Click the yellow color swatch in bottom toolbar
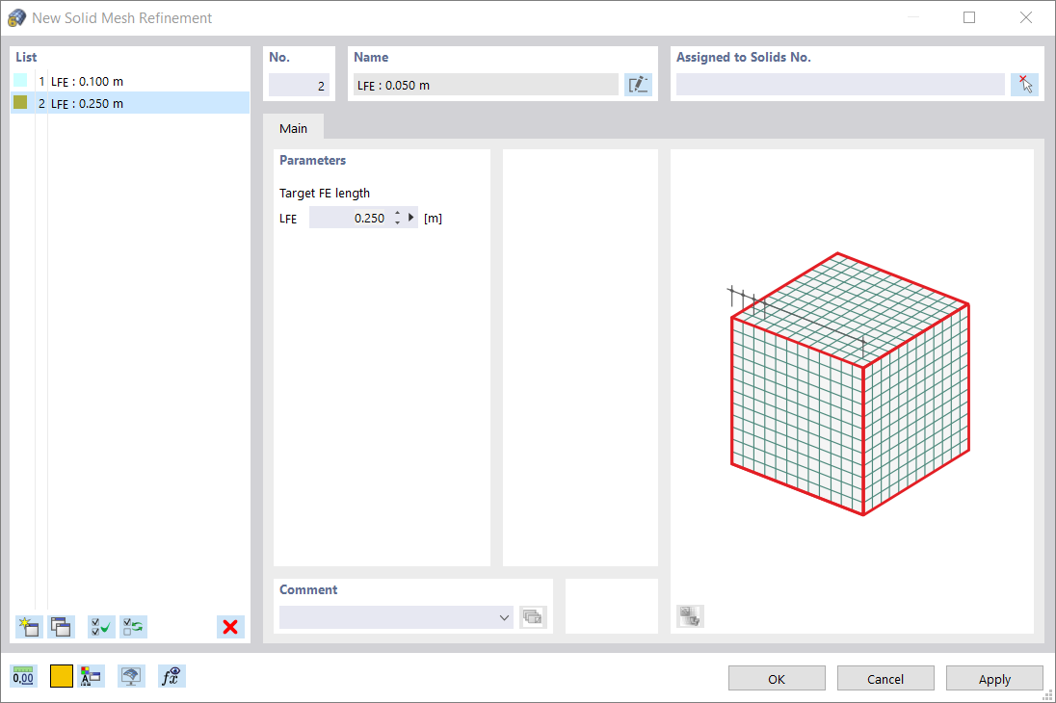 [x=62, y=676]
